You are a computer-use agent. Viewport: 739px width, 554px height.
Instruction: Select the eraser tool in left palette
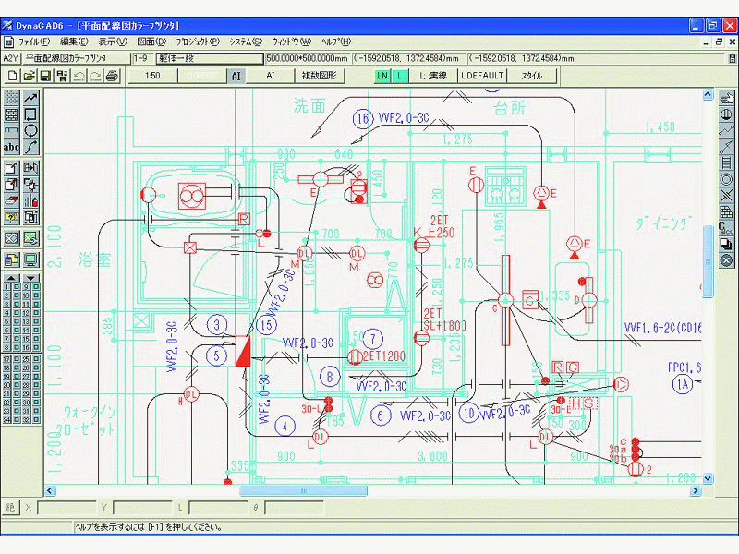11,200
